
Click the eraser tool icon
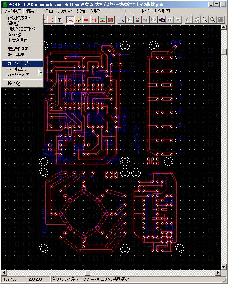coord(78,20)
